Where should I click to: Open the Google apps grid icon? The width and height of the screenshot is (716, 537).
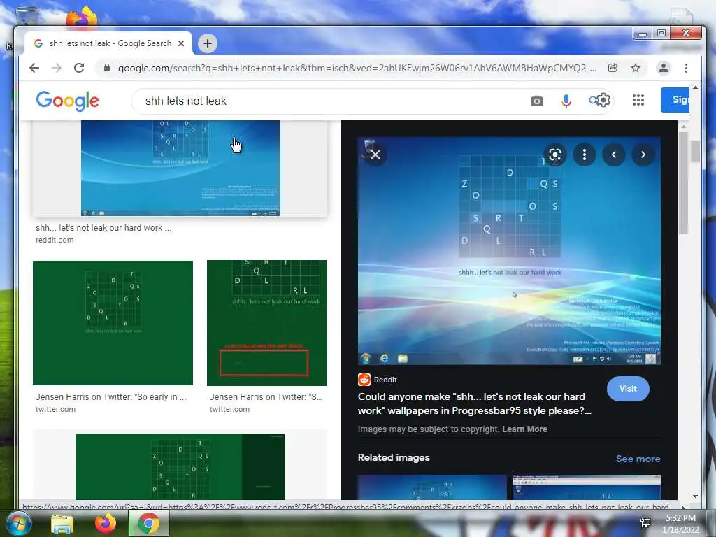click(638, 100)
